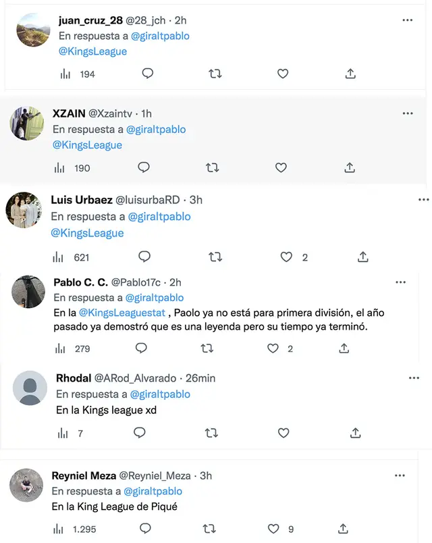Open @KingsLeague mention in XZAIN's tweet
This screenshot has height=543, width=432.
coord(87,145)
